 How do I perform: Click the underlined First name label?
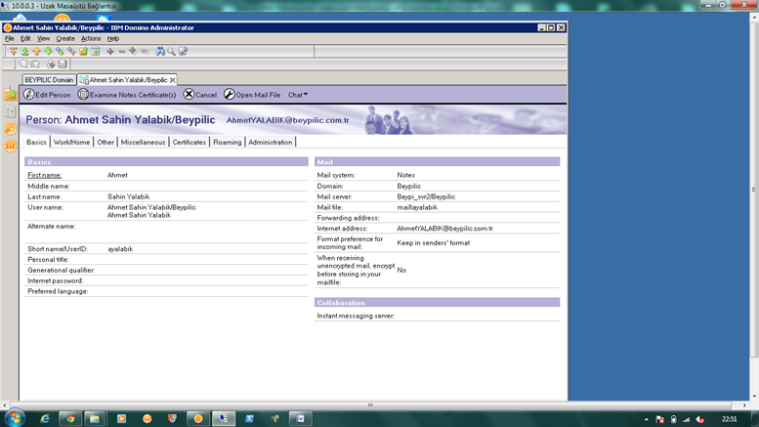[45, 175]
